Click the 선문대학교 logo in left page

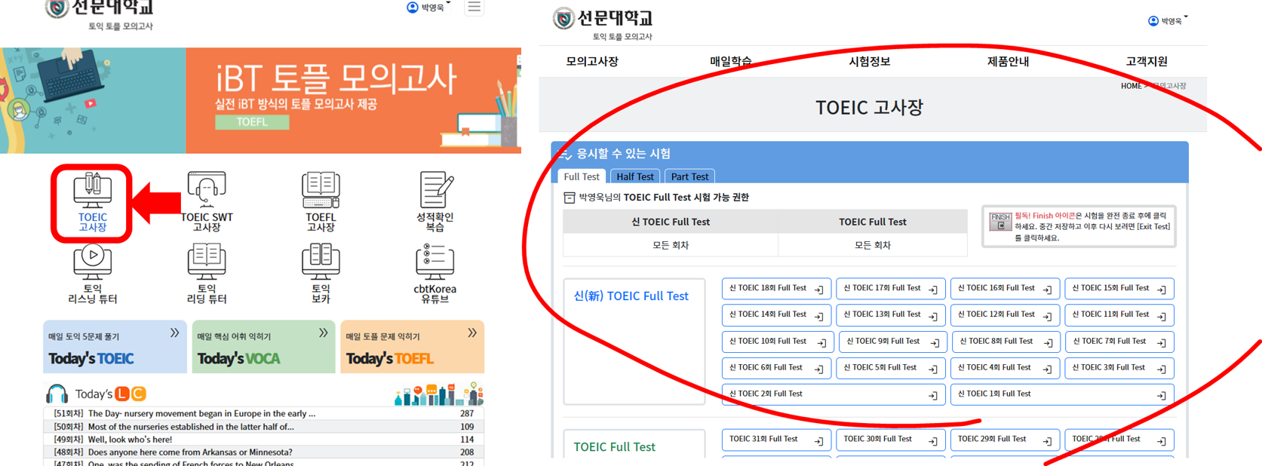point(100,8)
